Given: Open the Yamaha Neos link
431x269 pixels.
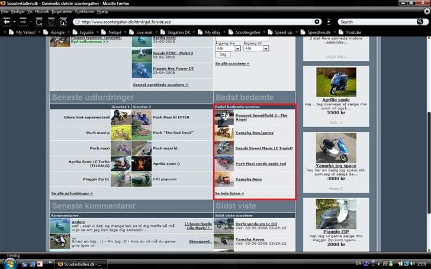Looking at the screenshot, I should 248,179.
